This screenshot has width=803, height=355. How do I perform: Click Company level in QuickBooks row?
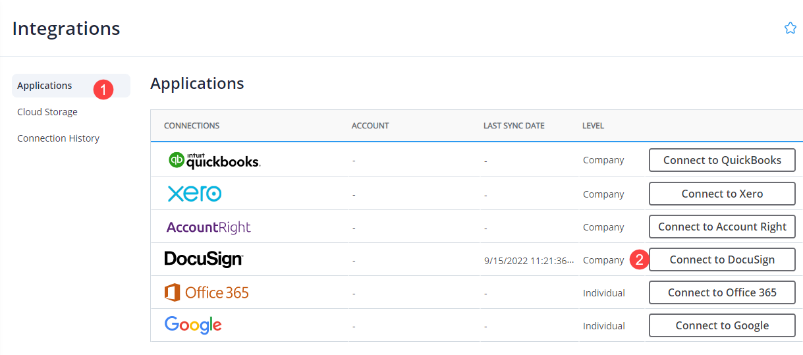click(603, 160)
